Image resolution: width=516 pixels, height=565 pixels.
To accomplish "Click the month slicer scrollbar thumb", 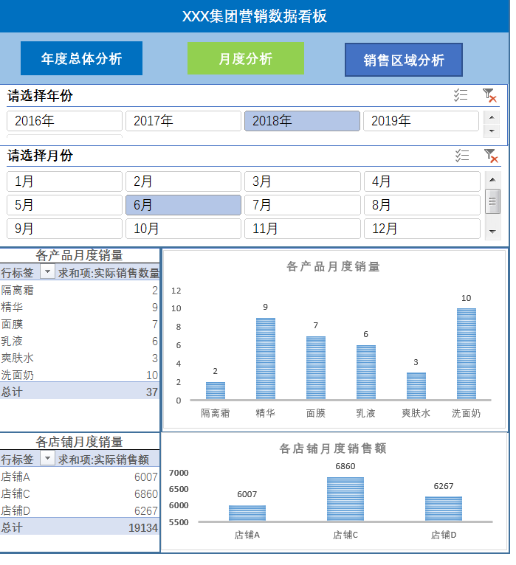I will click(x=492, y=201).
